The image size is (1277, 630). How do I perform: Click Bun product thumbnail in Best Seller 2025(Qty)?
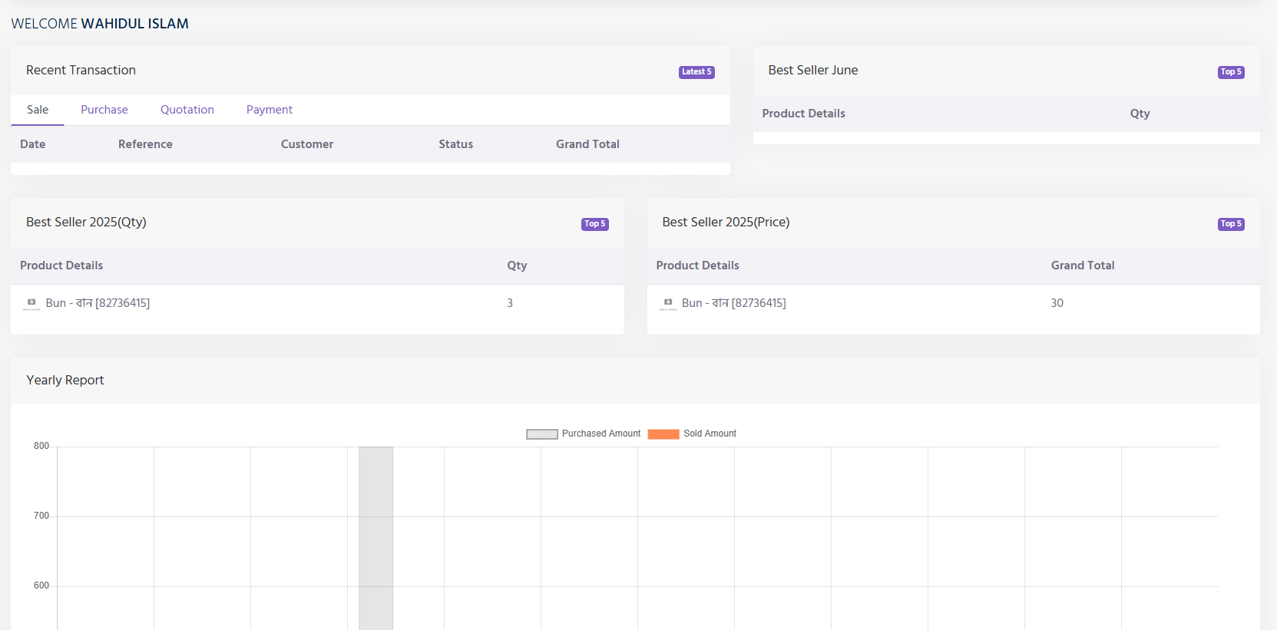(31, 304)
